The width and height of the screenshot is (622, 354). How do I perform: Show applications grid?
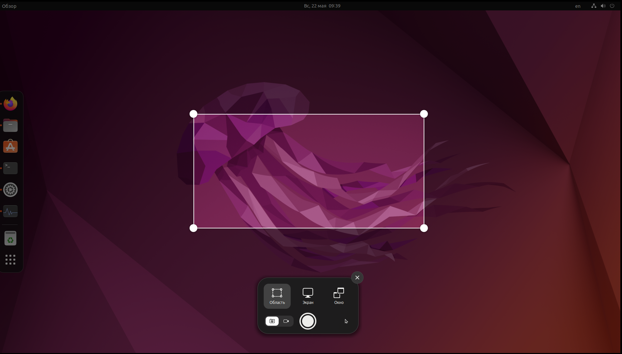click(10, 260)
